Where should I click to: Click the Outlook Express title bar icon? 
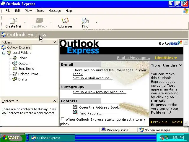3,4
